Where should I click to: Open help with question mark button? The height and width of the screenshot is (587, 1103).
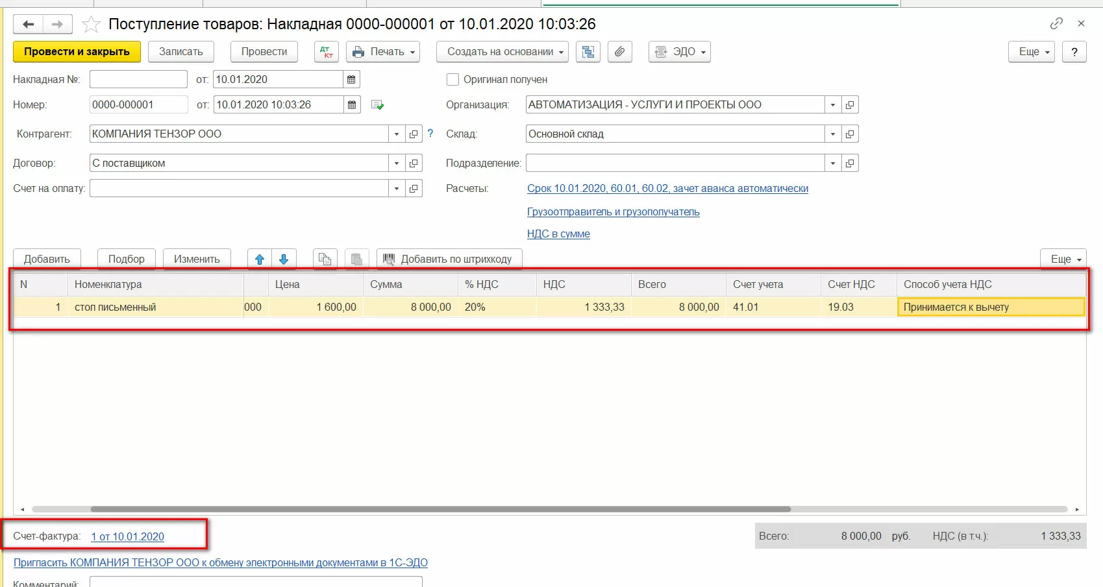1074,52
